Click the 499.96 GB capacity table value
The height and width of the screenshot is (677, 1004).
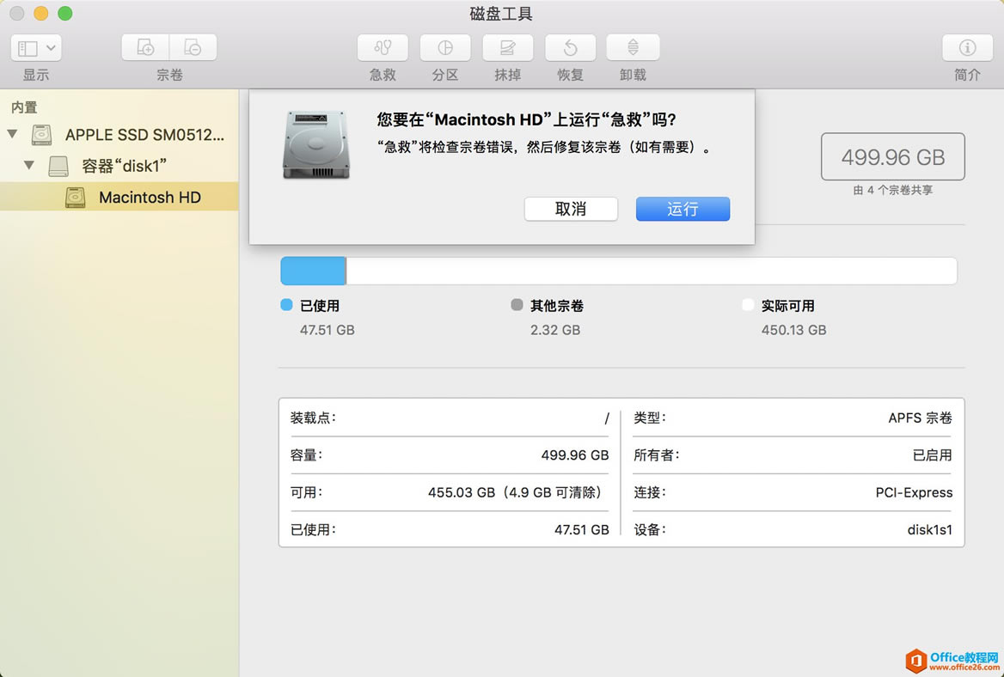click(x=575, y=455)
